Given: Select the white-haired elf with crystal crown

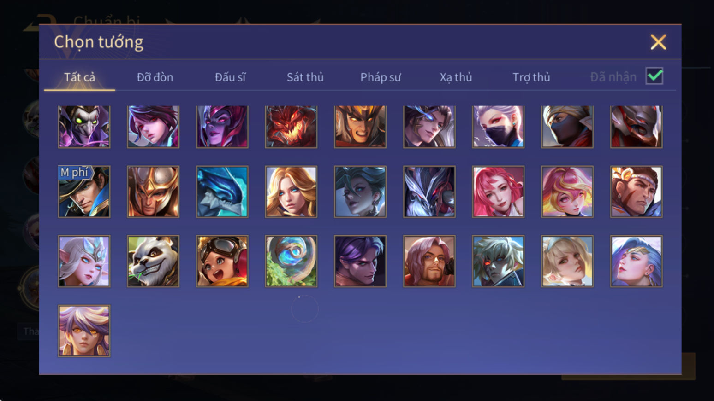Looking at the screenshot, I should [84, 262].
